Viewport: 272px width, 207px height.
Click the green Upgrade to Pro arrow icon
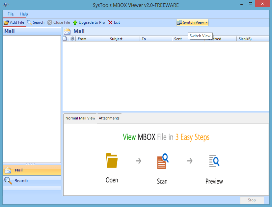coord(75,22)
